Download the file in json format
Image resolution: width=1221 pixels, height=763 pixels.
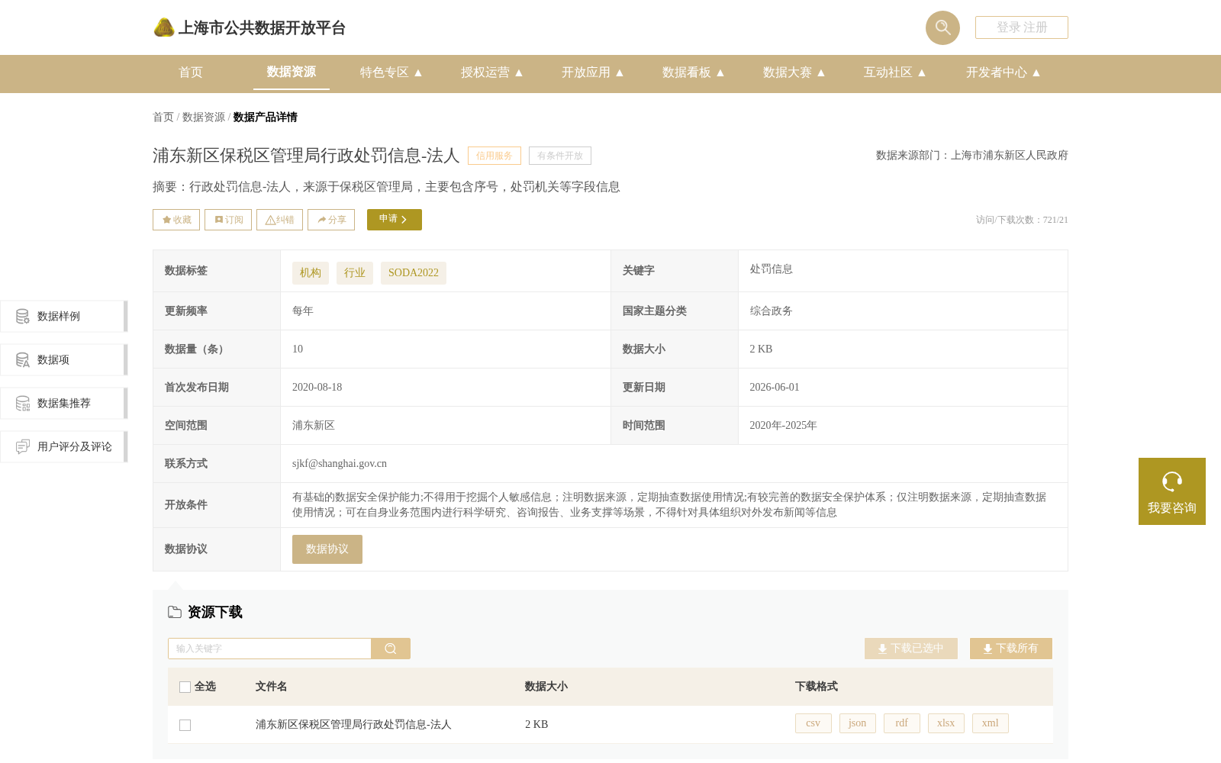858,723
